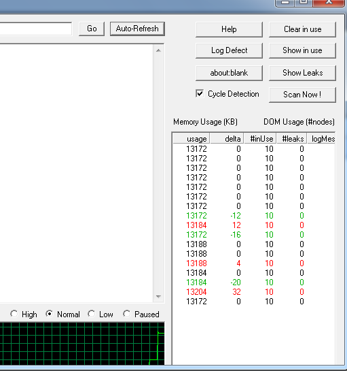Click the browser pane scroll up arrow
The image size is (347, 371).
pos(159,50)
